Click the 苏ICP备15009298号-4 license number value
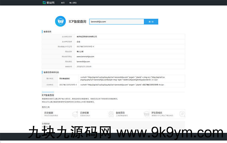The image size is (227, 143). [x=85, y=46]
